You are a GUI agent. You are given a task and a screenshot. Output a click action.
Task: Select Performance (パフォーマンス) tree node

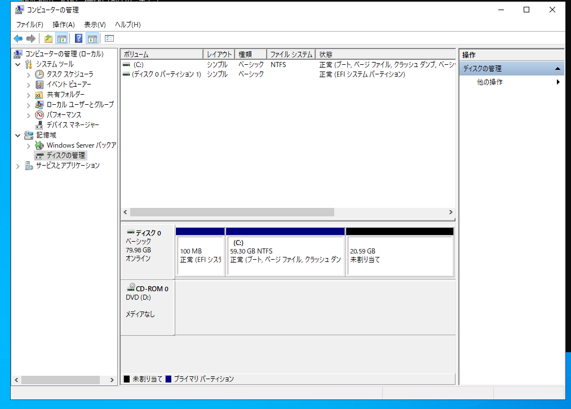pos(63,114)
